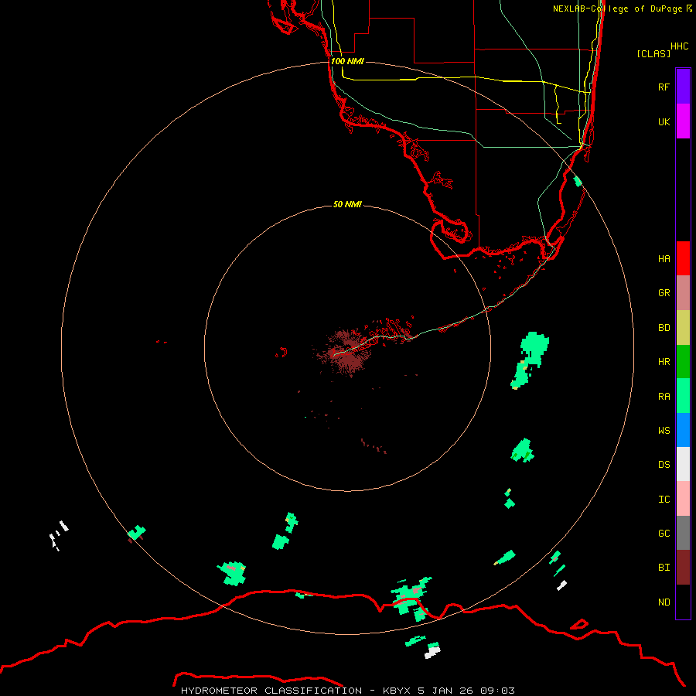Screen dimensions: 696x696
Task: Click the HR legend label
Action: pyautogui.click(x=664, y=362)
